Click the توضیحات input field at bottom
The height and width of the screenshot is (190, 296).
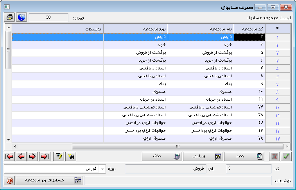(x=178, y=181)
